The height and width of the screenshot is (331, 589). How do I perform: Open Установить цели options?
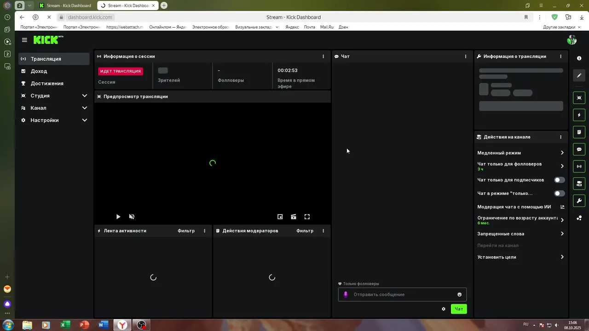[x=520, y=257]
